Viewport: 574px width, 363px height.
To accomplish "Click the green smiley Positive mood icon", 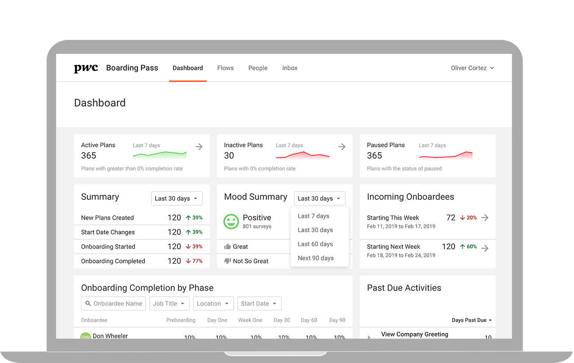I will coord(231,221).
